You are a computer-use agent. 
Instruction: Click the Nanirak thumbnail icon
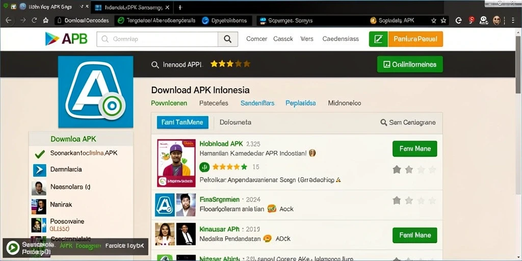click(x=39, y=206)
